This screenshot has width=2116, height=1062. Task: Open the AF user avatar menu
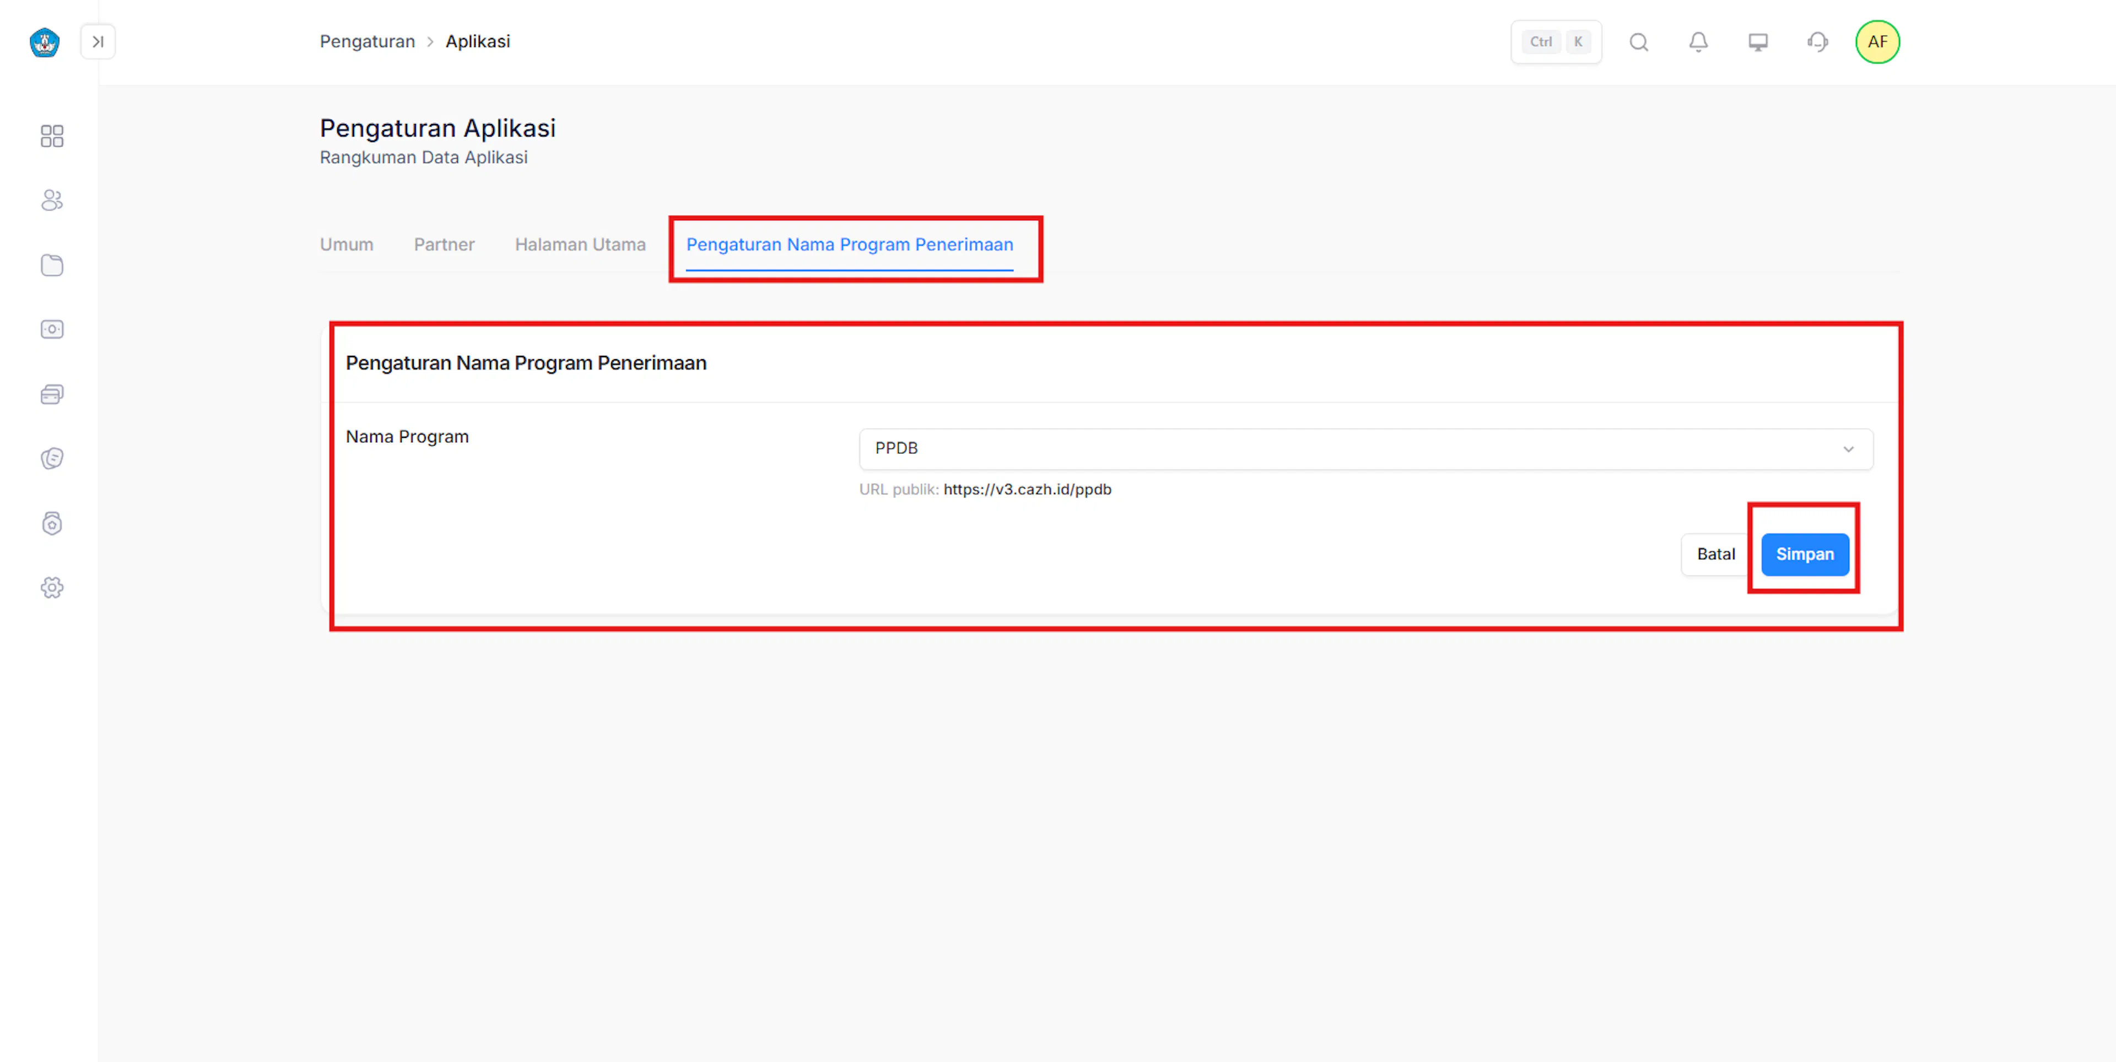click(x=1878, y=42)
